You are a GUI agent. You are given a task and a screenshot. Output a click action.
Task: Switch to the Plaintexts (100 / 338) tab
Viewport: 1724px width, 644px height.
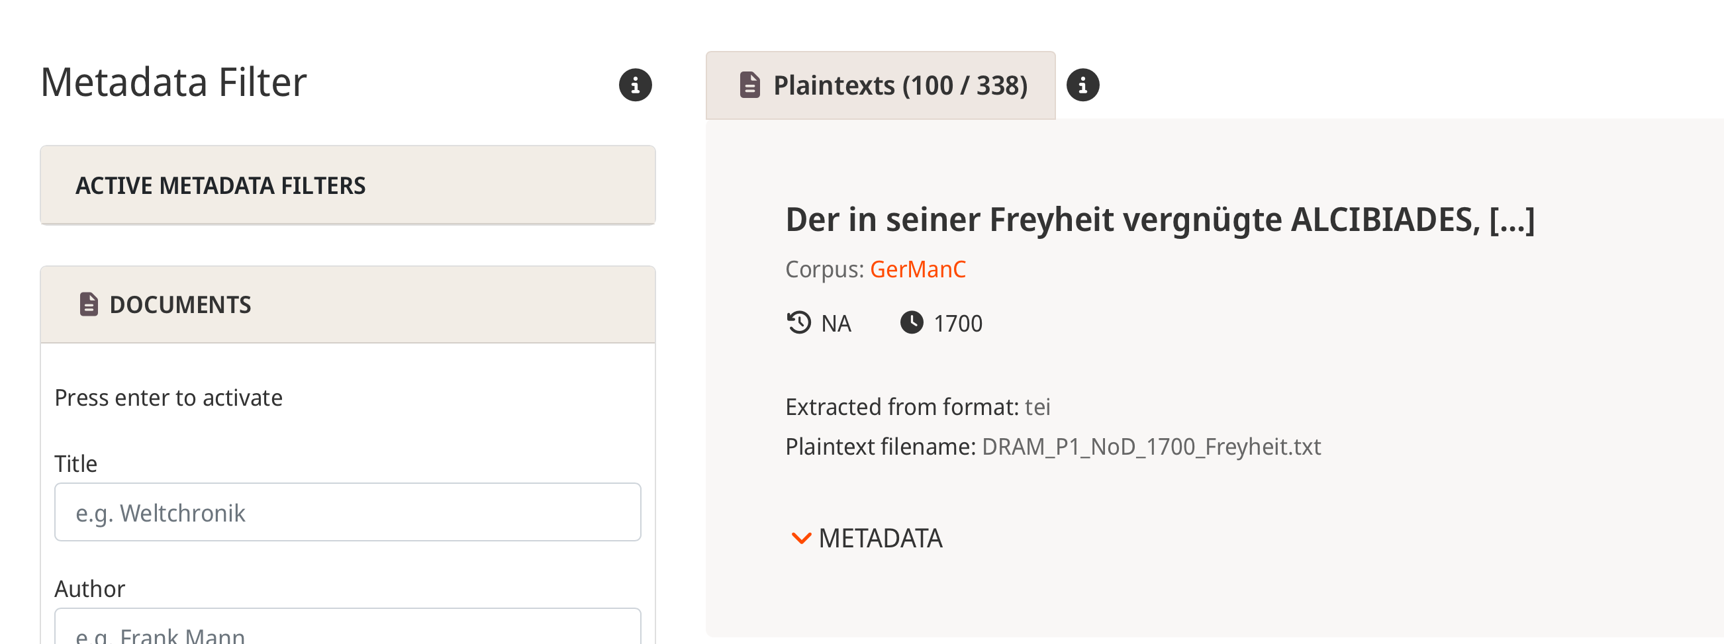[880, 85]
